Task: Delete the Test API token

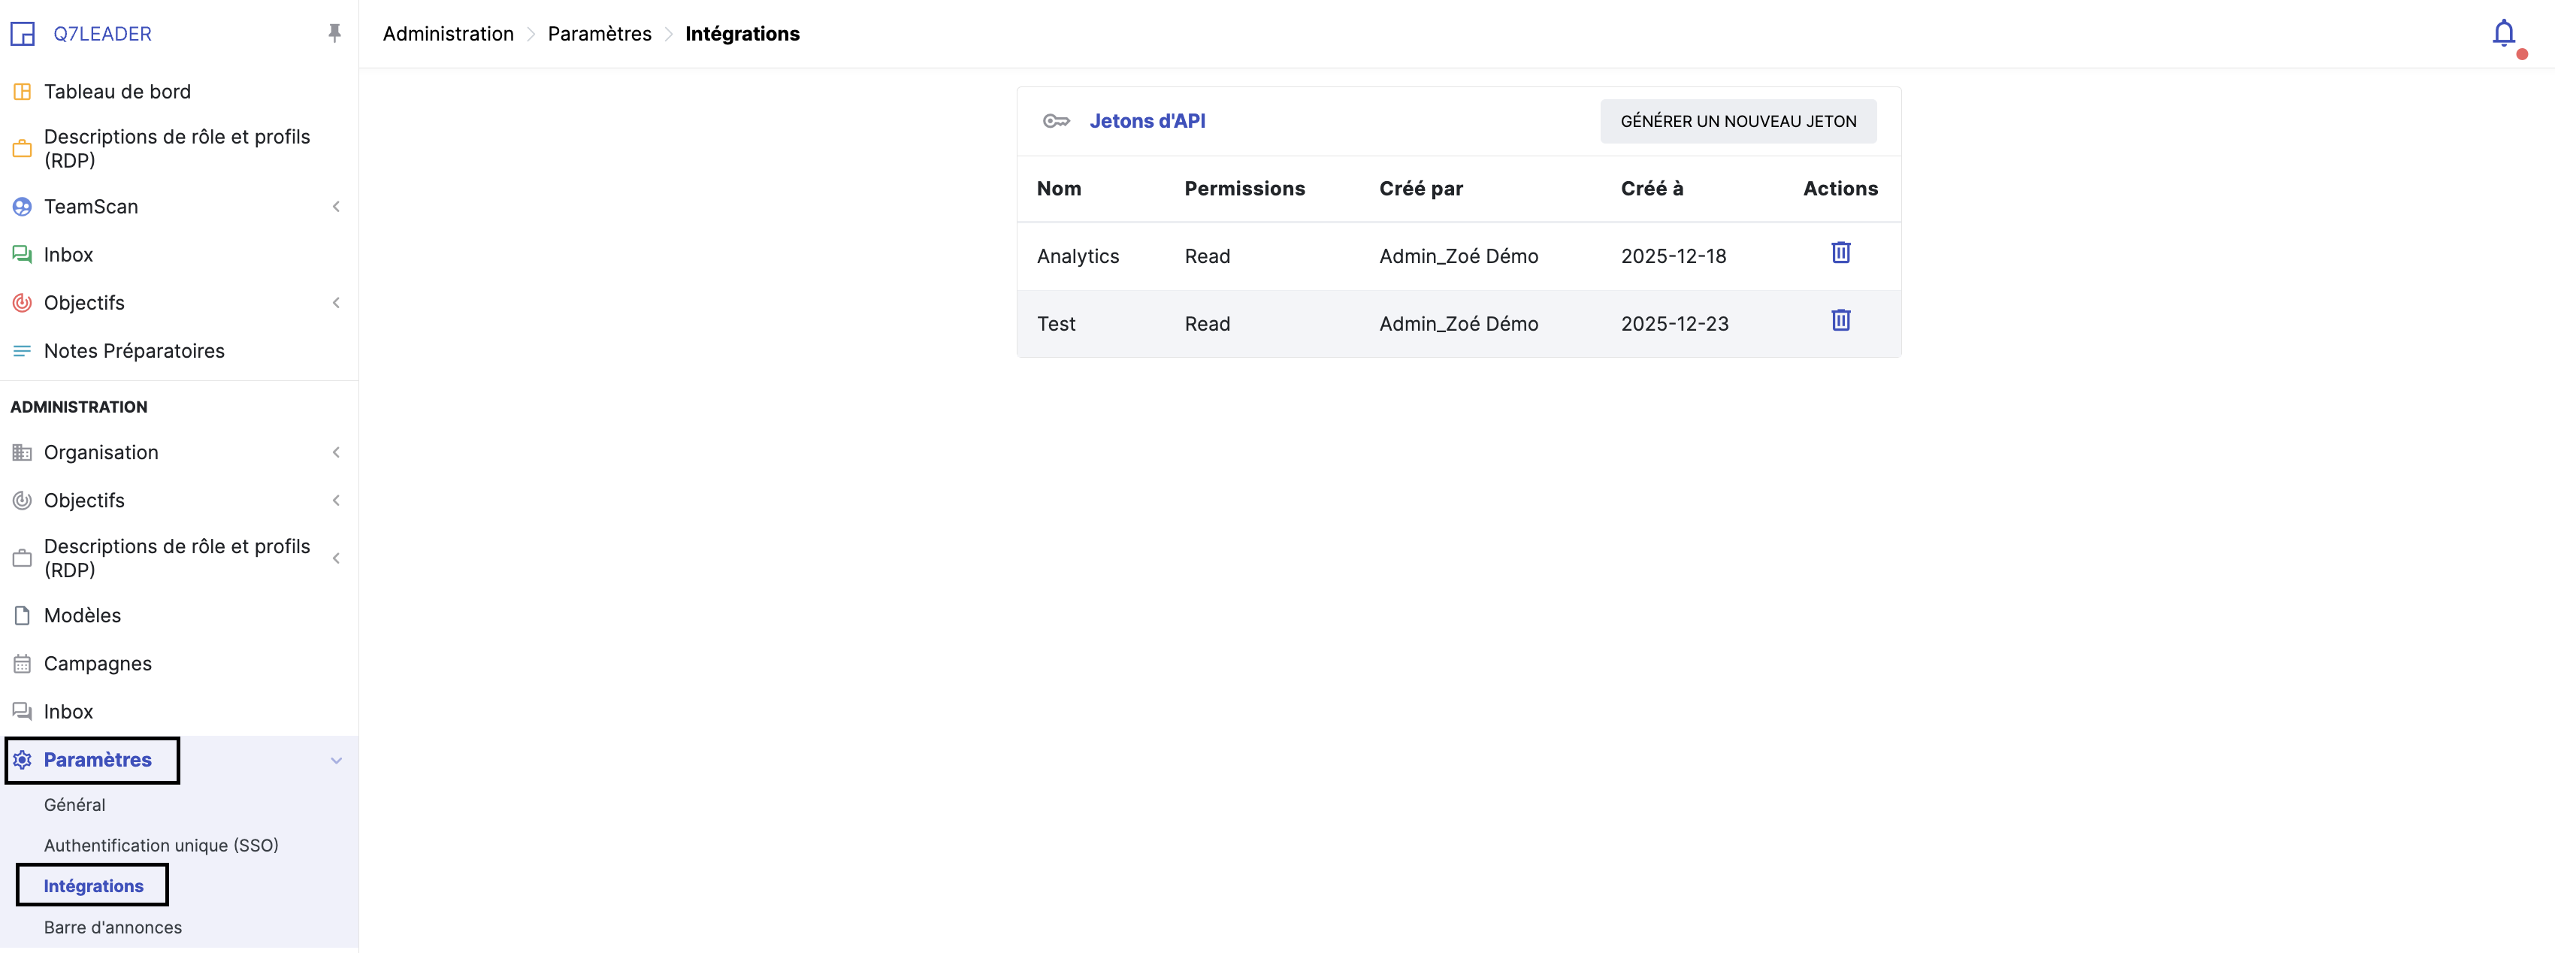Action: [x=1840, y=320]
